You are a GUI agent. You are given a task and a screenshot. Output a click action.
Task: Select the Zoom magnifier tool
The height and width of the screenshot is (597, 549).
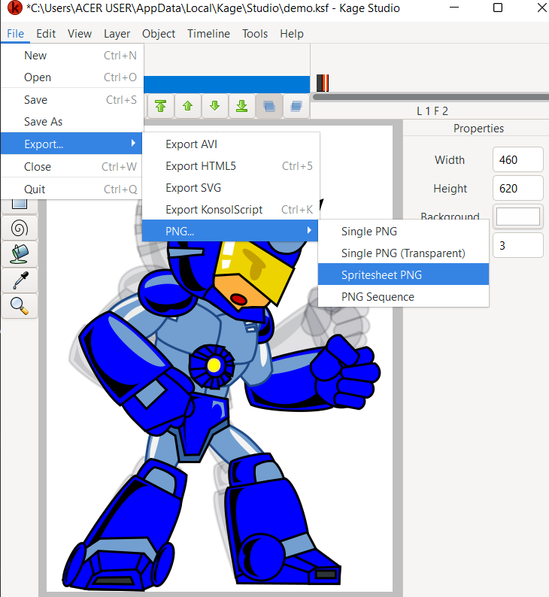[20, 306]
